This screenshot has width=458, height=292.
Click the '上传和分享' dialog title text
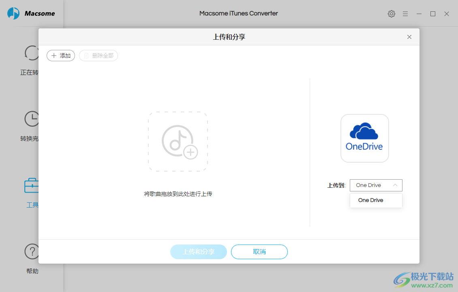point(229,37)
